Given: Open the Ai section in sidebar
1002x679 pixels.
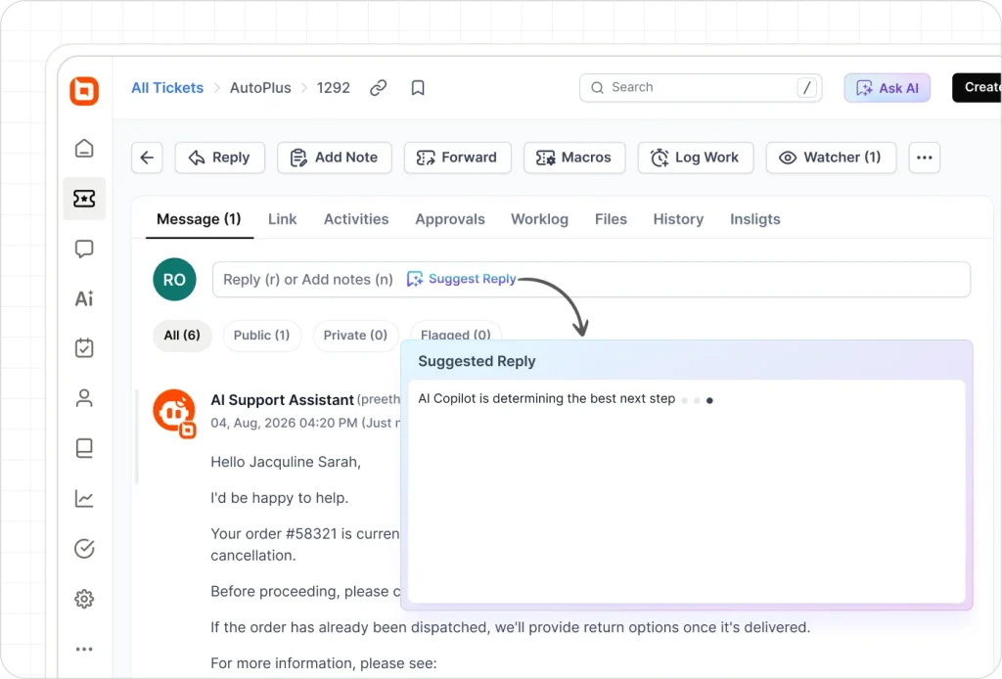Looking at the screenshot, I should [84, 298].
